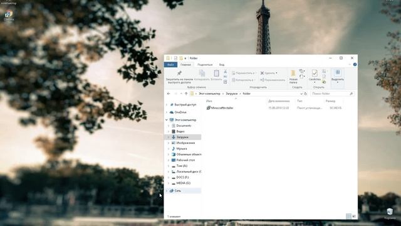401x226 pixels.
Task: Click the Выделить grid icon
Action: coord(338,73)
